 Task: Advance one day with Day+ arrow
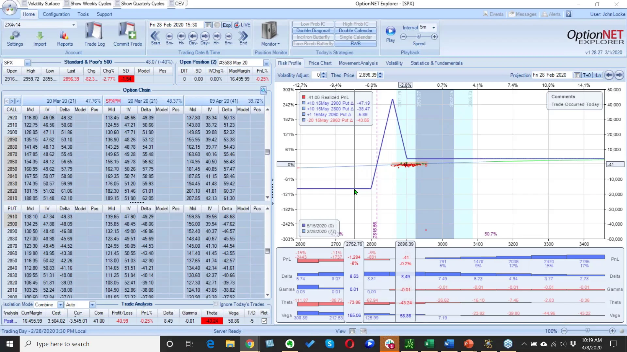[x=205, y=37]
